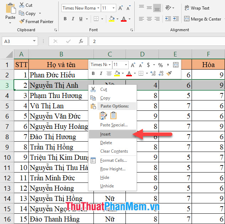Image resolution: width=225 pixels, height=224 pixels.
Task: Choose Unhide from the context menu
Action: [112, 186]
